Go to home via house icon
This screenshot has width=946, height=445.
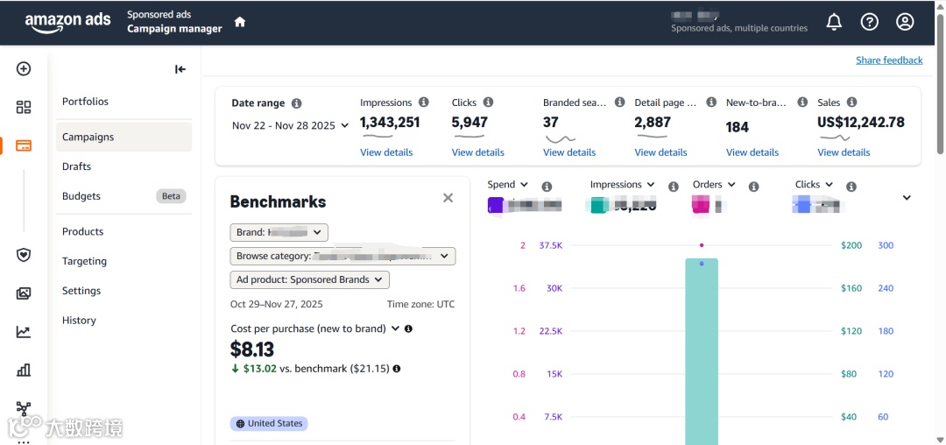240,22
